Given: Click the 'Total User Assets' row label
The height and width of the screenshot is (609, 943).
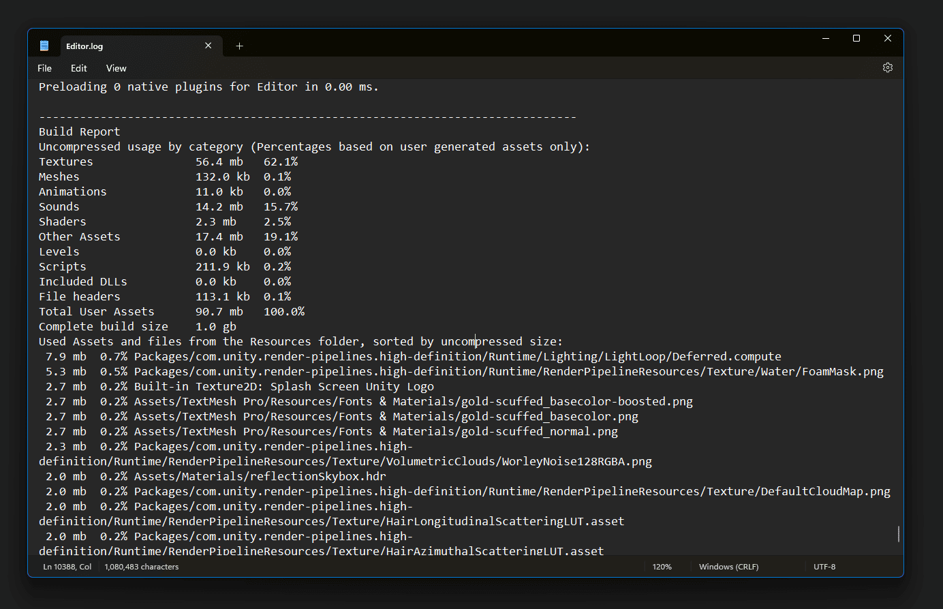Looking at the screenshot, I should pyautogui.click(x=96, y=311).
